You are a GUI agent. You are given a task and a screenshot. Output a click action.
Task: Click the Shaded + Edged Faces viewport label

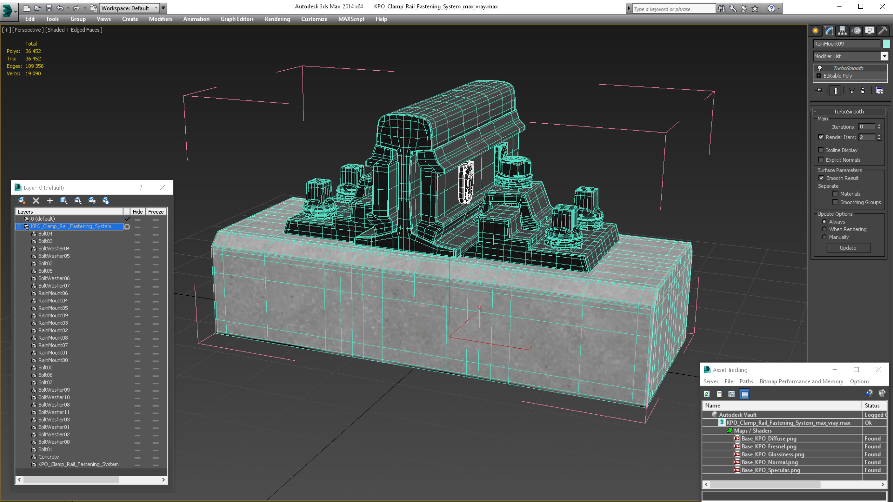click(x=74, y=30)
